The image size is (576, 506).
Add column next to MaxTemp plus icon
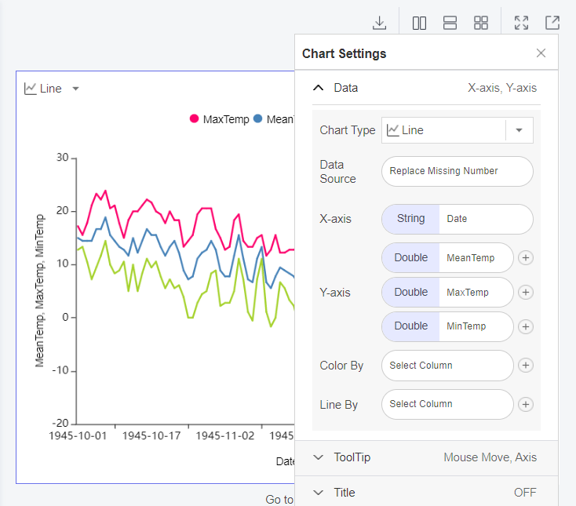click(526, 293)
